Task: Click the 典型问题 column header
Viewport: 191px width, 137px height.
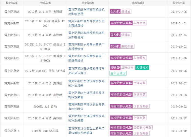Action: [138, 3]
